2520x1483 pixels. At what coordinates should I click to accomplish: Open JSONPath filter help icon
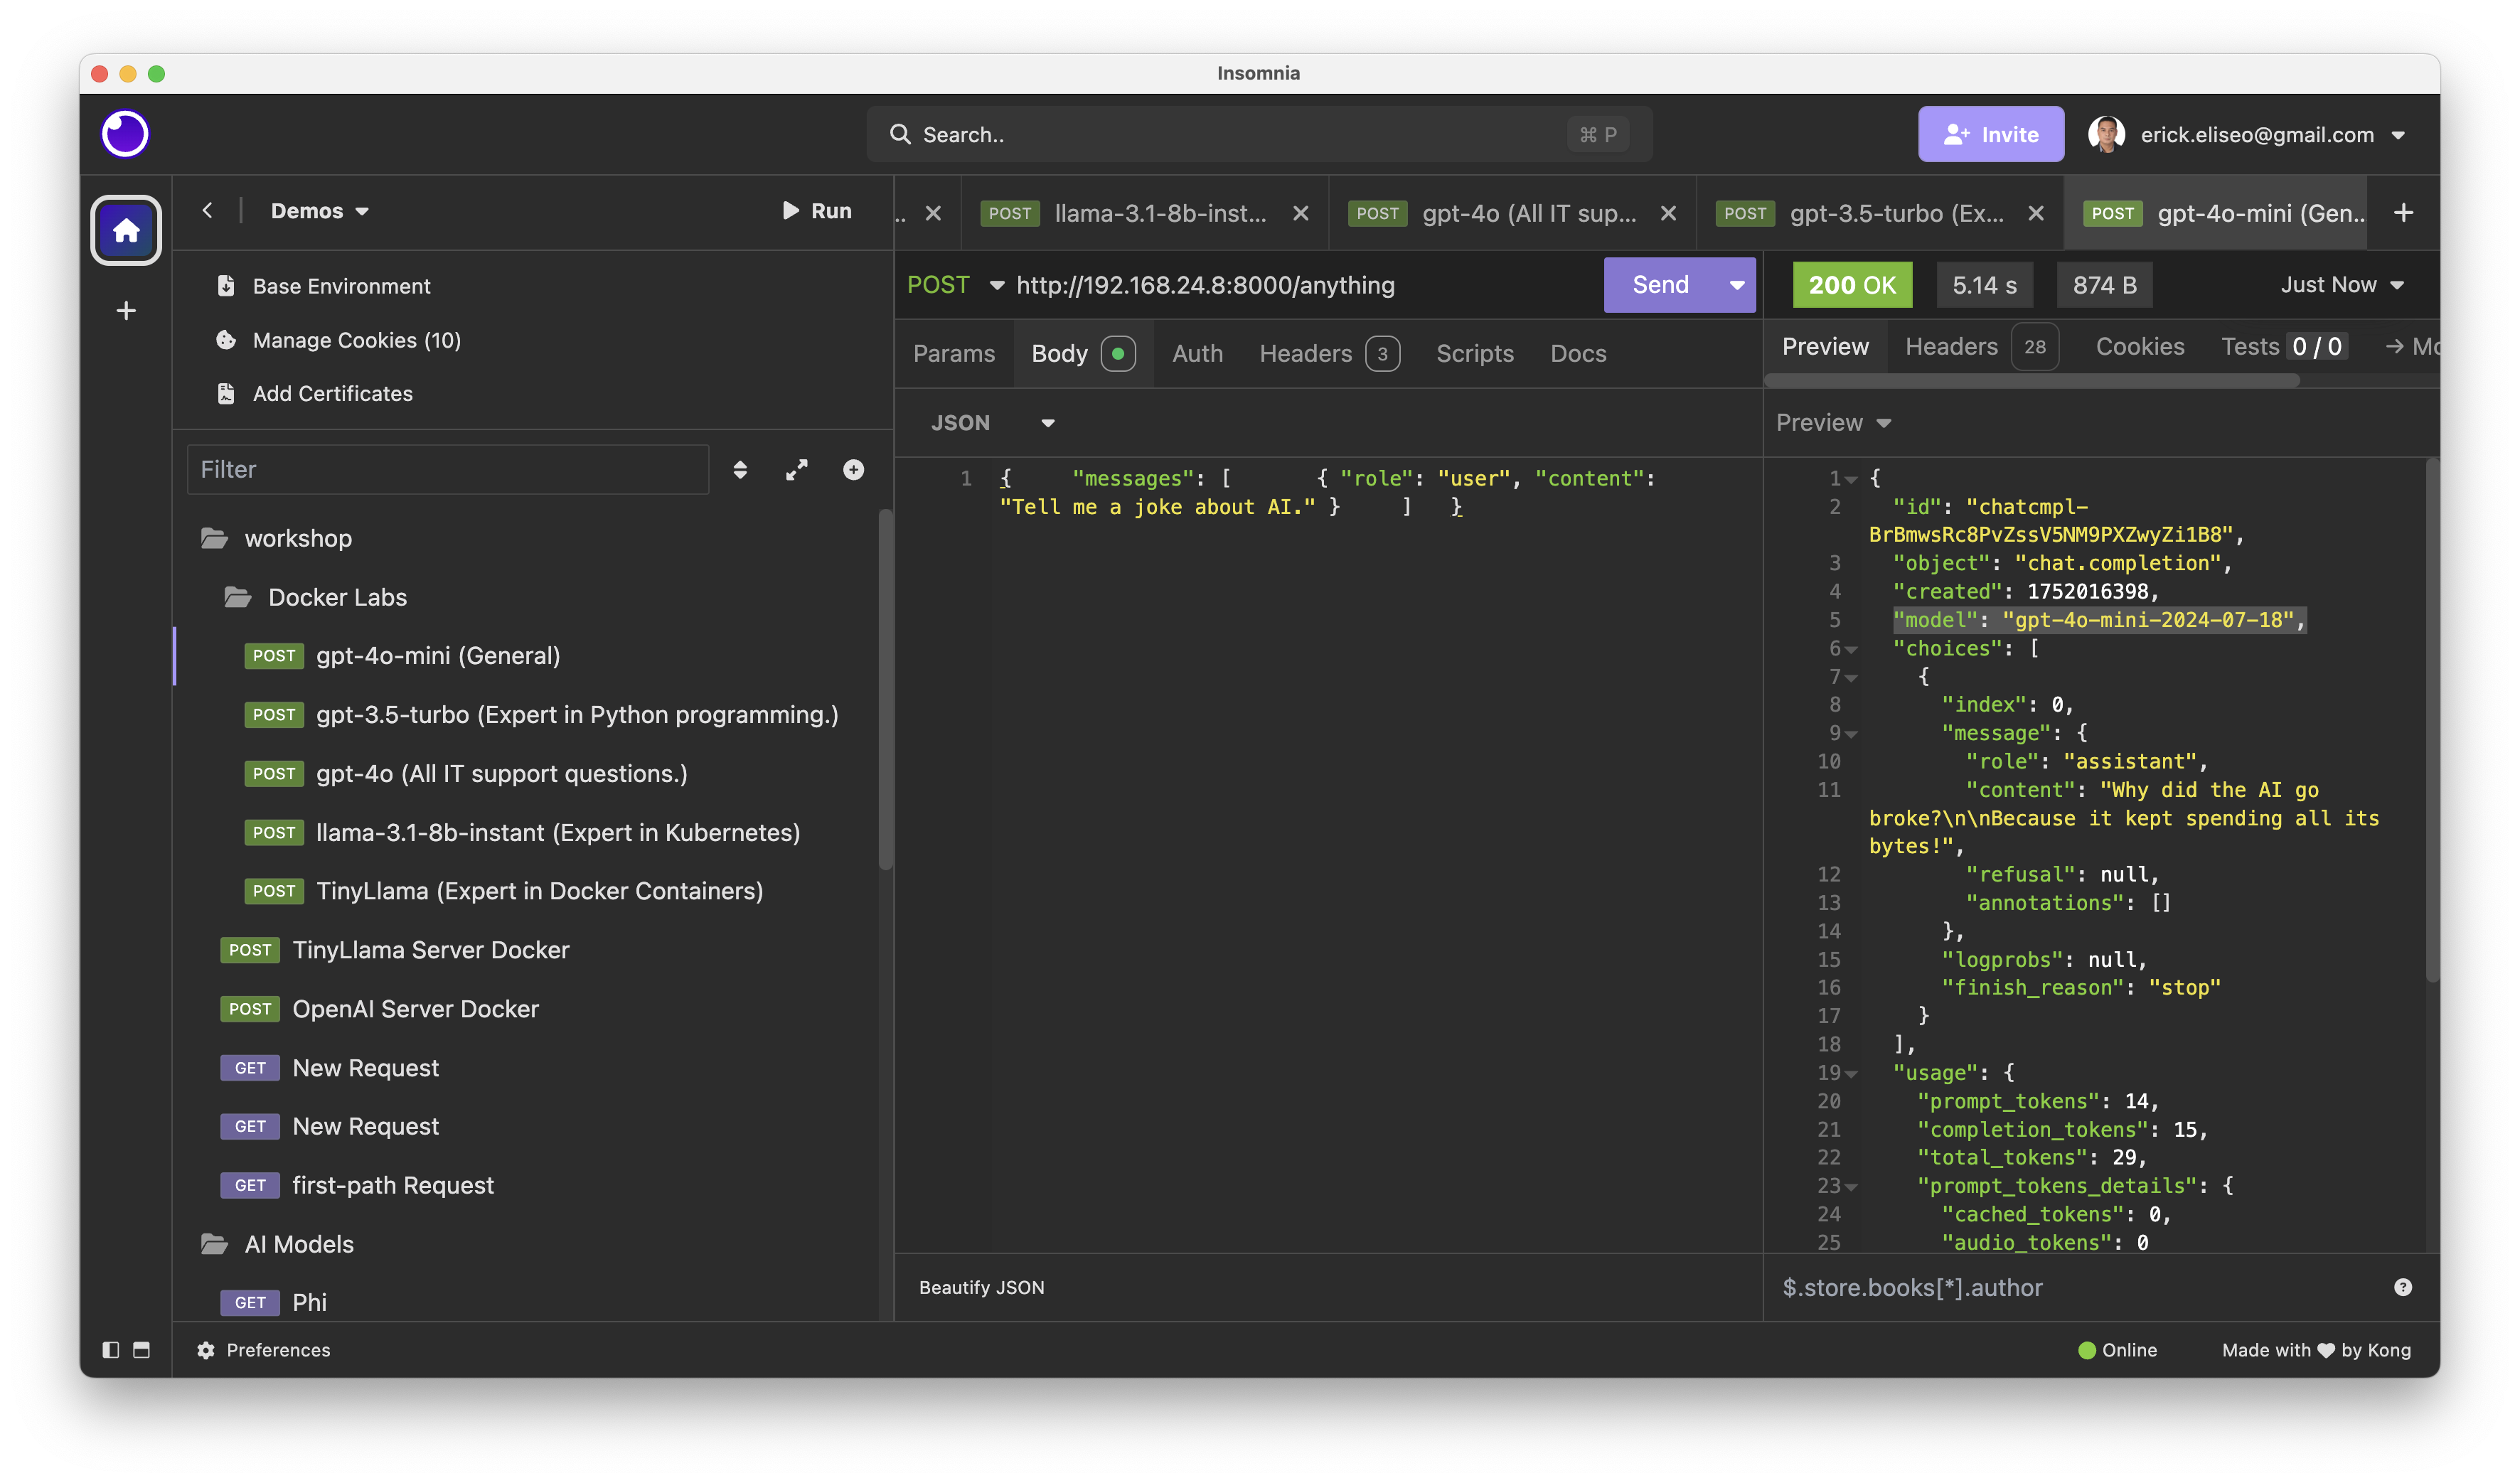(x=2403, y=1288)
